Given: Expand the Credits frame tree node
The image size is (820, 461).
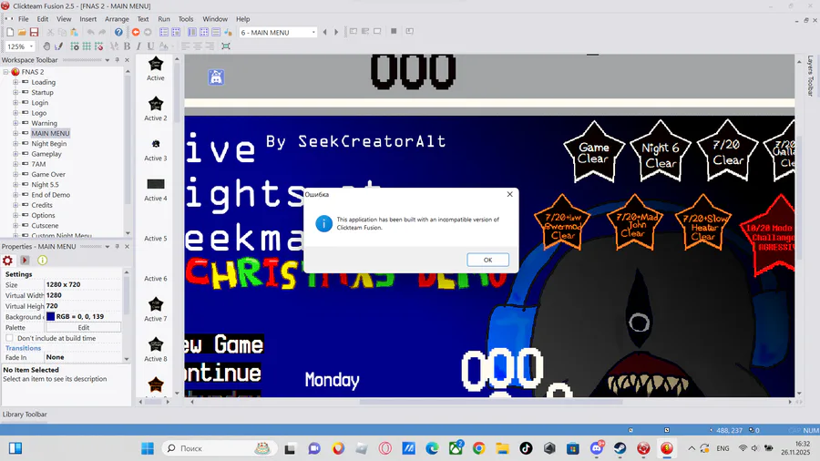Looking at the screenshot, I should (x=15, y=205).
